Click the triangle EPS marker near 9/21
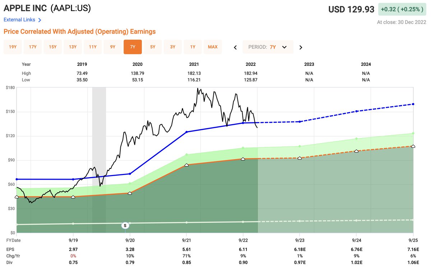Image resolution: width=431 pixels, height=267 pixels. pos(186,165)
